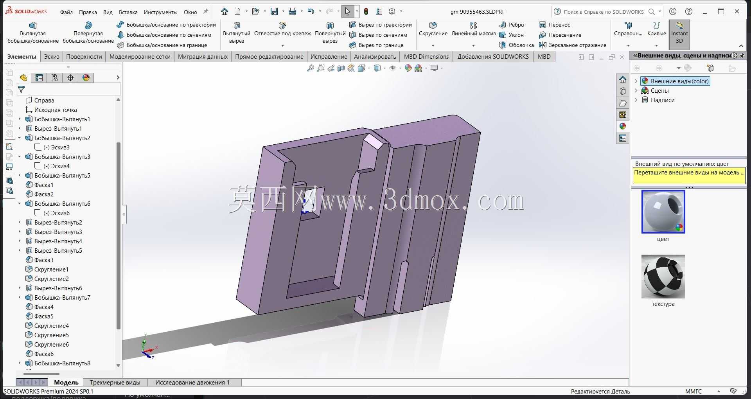Click the filter funnel icon in feature tree
751x399 pixels.
click(22, 90)
